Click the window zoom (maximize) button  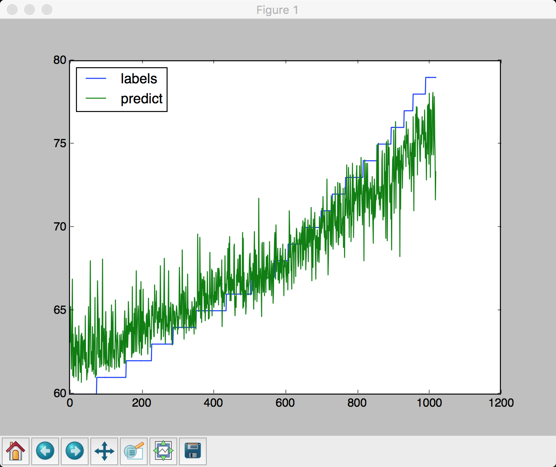[x=46, y=10]
